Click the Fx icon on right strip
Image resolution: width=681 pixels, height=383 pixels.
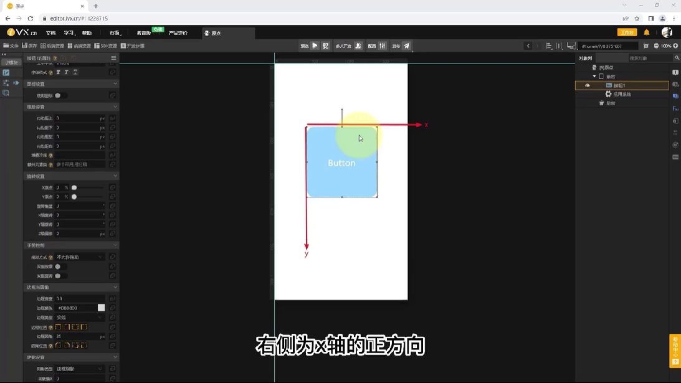tap(675, 108)
